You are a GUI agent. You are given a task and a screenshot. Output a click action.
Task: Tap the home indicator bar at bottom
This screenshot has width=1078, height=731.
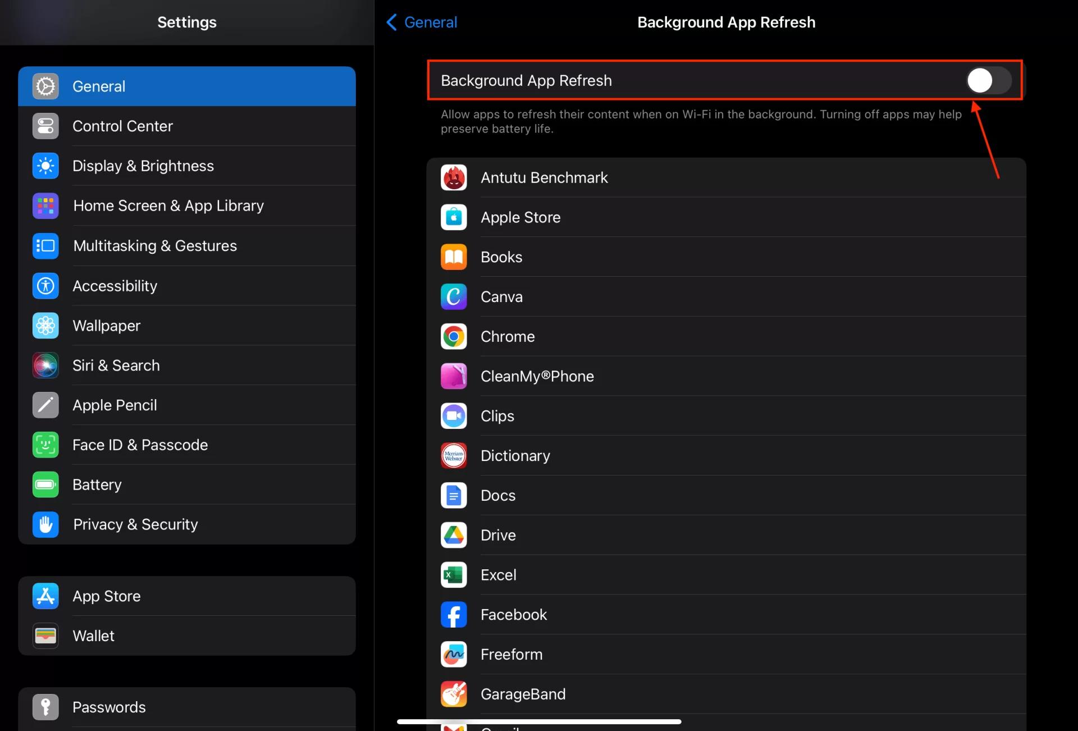click(539, 721)
